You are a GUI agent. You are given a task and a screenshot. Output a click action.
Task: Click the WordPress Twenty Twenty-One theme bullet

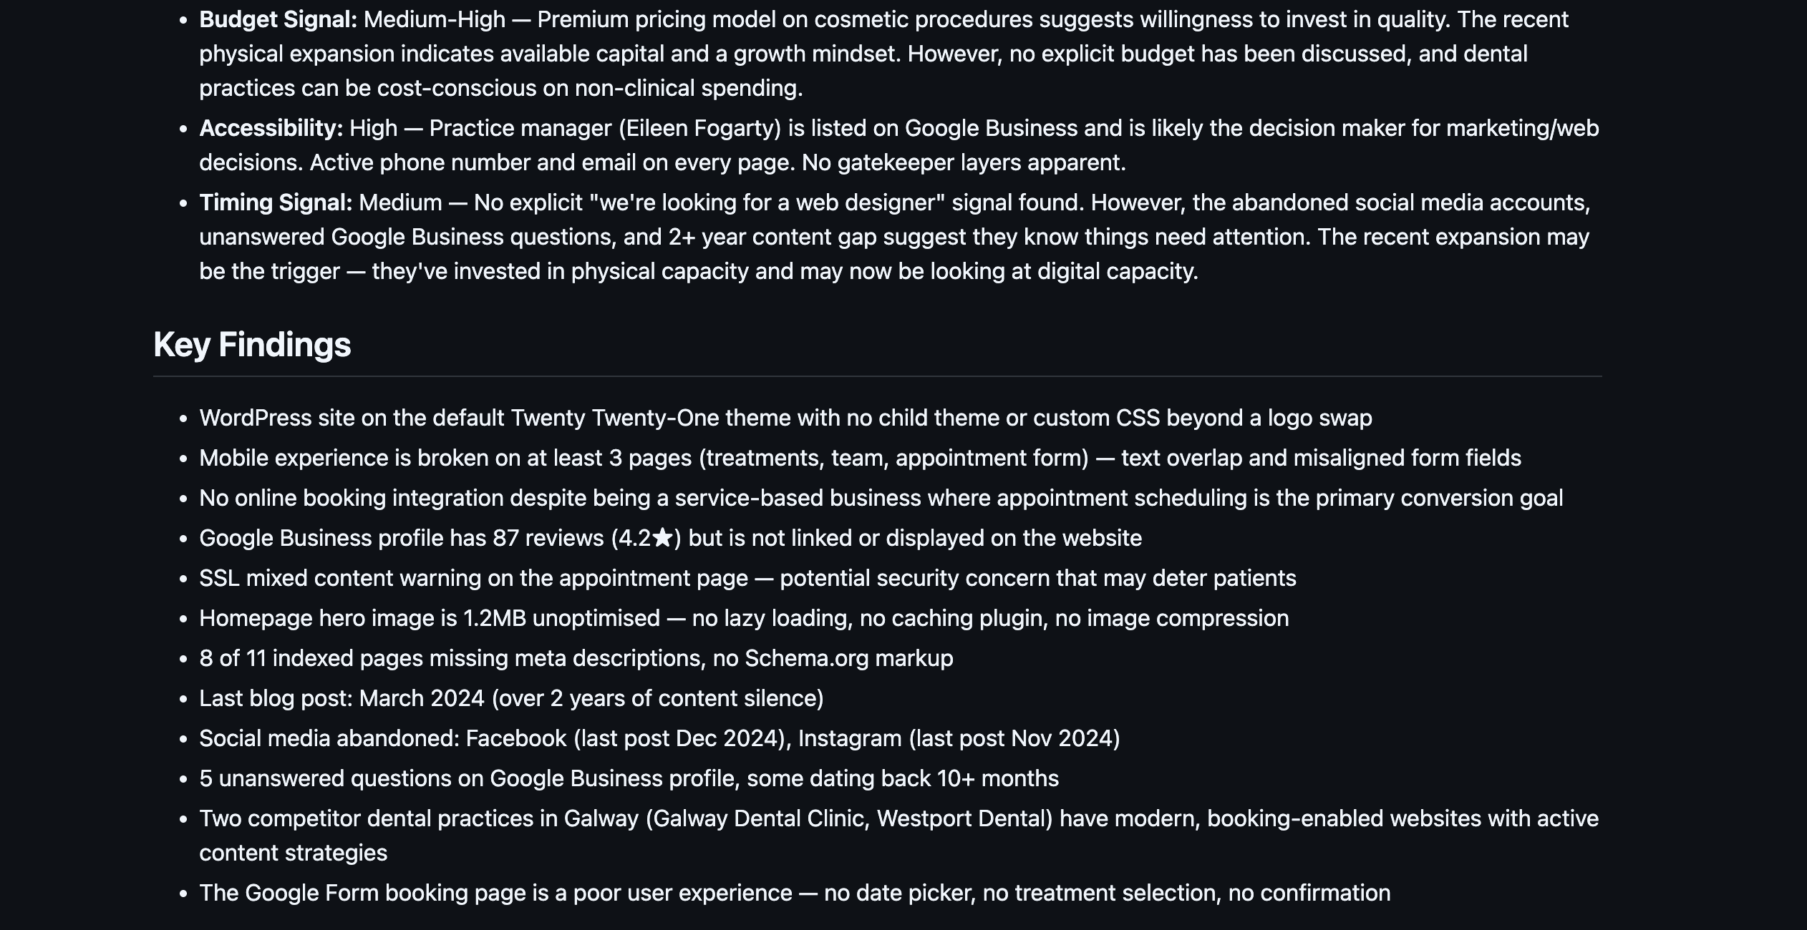click(785, 418)
